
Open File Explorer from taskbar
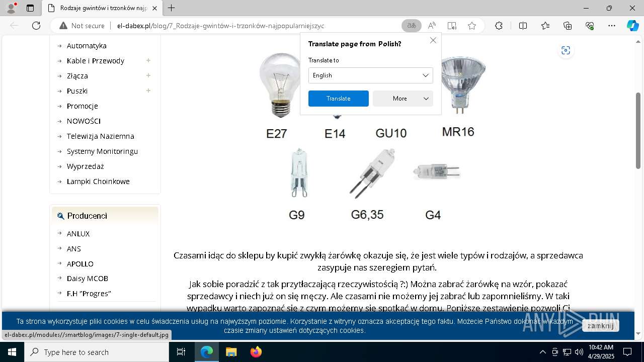[231, 352]
